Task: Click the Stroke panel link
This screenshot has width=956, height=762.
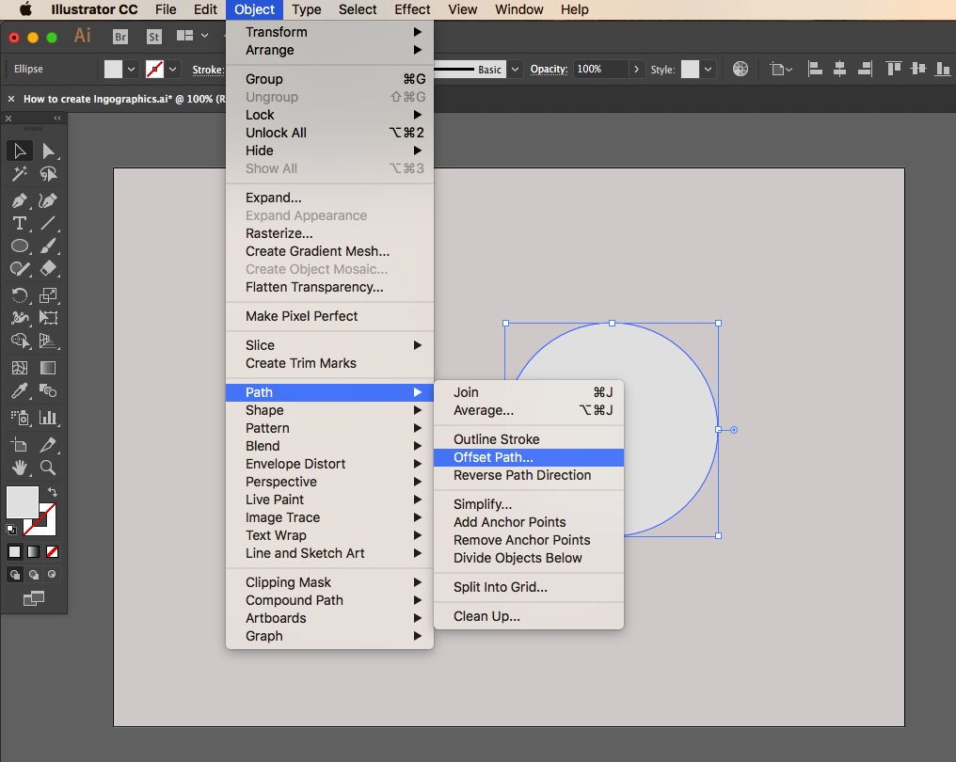Action: 208,70
